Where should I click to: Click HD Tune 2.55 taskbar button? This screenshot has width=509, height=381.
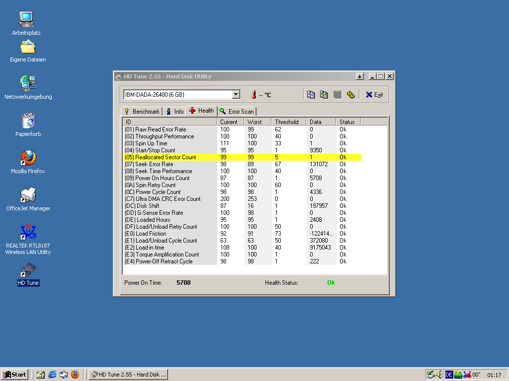pyautogui.click(x=129, y=375)
